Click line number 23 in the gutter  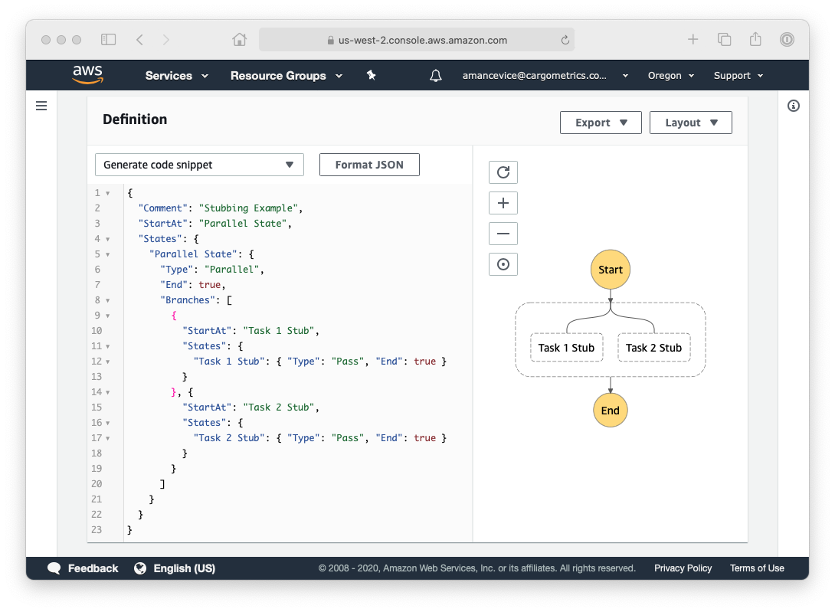(x=97, y=530)
